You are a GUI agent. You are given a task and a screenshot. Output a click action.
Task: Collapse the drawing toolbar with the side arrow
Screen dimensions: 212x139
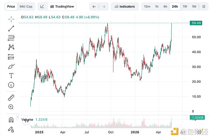click(x=18, y=117)
